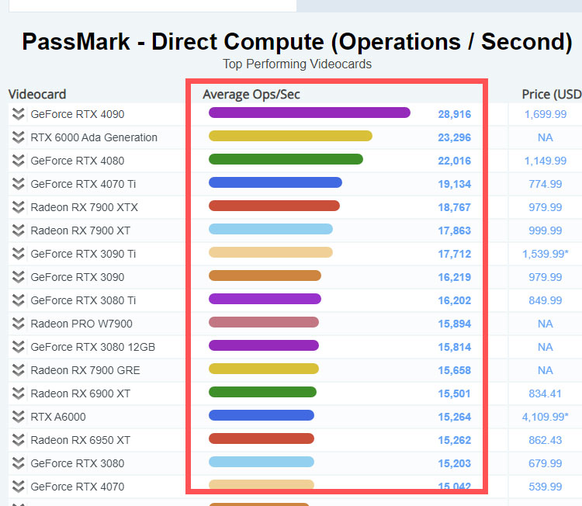Click the GeForce RTX 3080 Ti name

[83, 300]
